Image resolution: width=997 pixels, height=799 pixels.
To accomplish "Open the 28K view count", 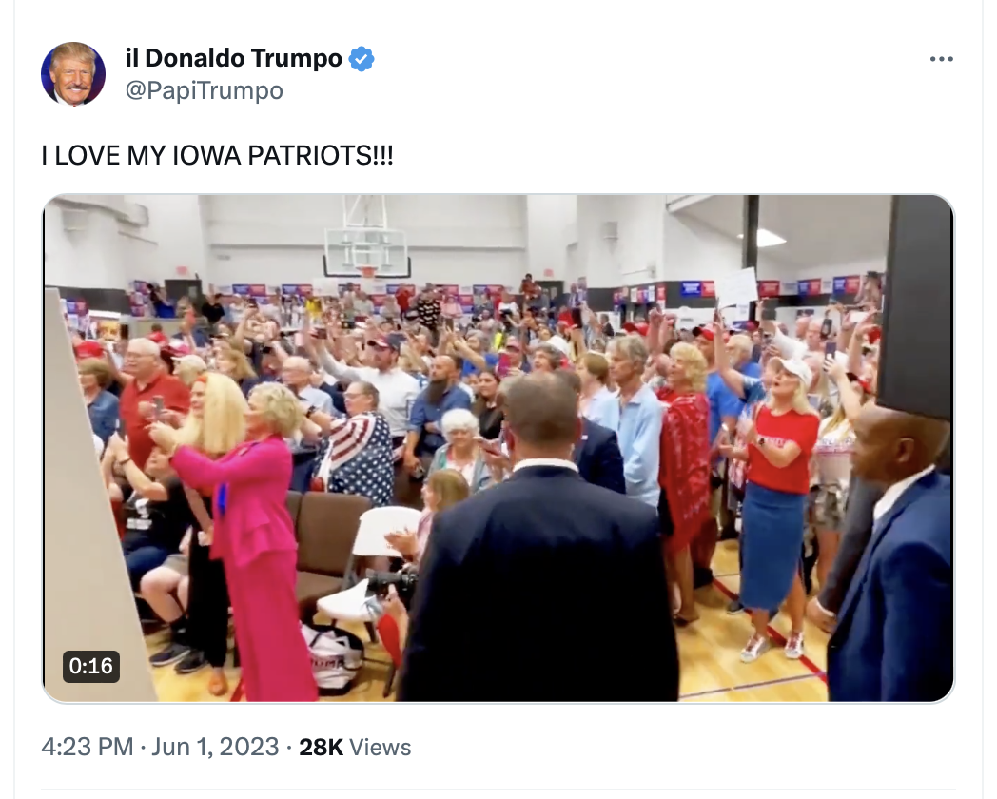I will coord(322,747).
